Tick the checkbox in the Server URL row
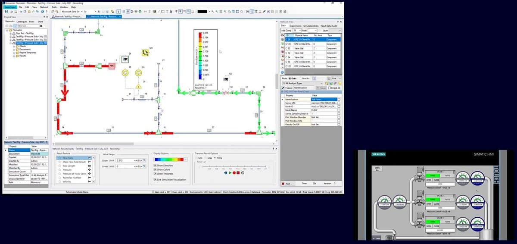 [339, 103]
